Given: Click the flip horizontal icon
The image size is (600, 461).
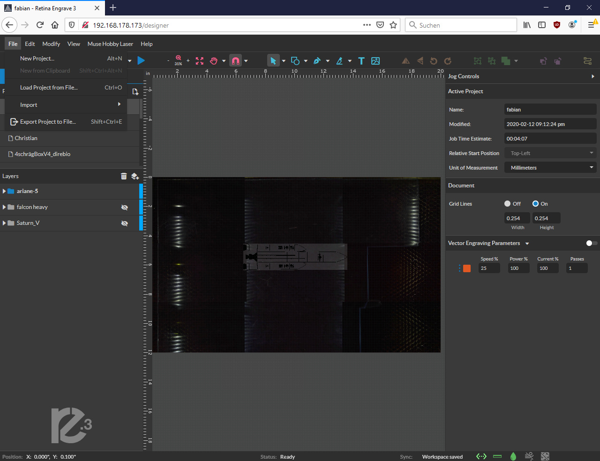Looking at the screenshot, I should (406, 61).
